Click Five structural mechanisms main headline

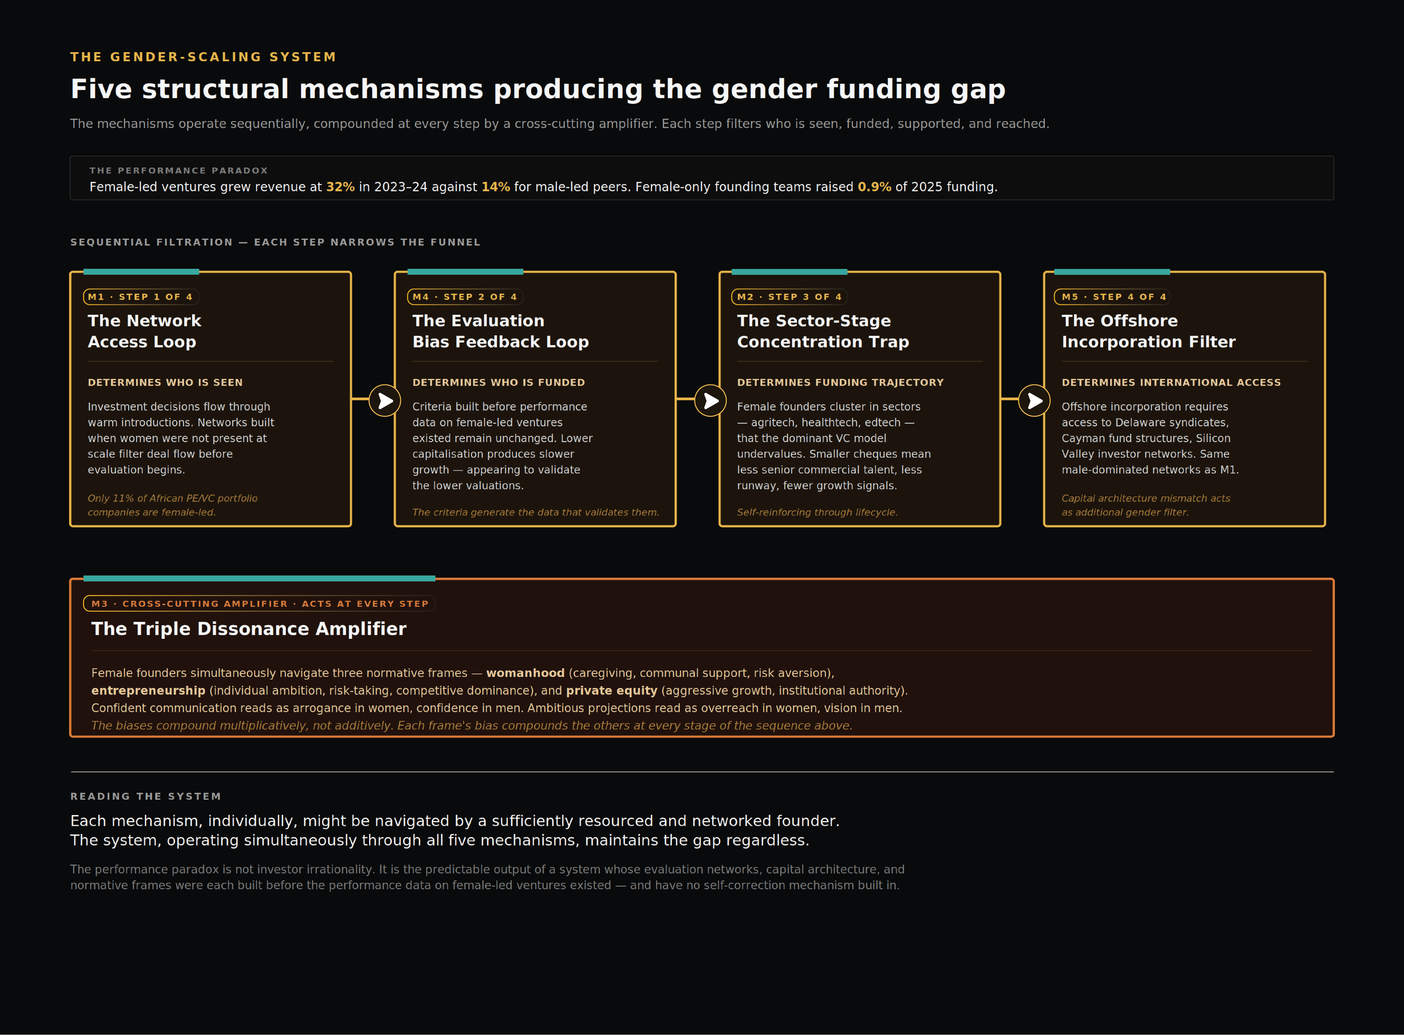538,89
